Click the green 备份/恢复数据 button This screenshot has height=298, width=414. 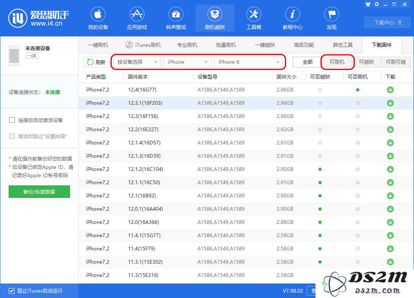point(39,192)
